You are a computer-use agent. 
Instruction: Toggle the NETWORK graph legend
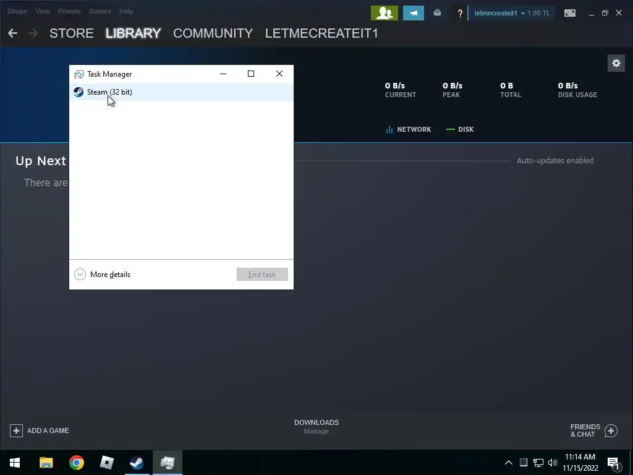click(x=409, y=129)
